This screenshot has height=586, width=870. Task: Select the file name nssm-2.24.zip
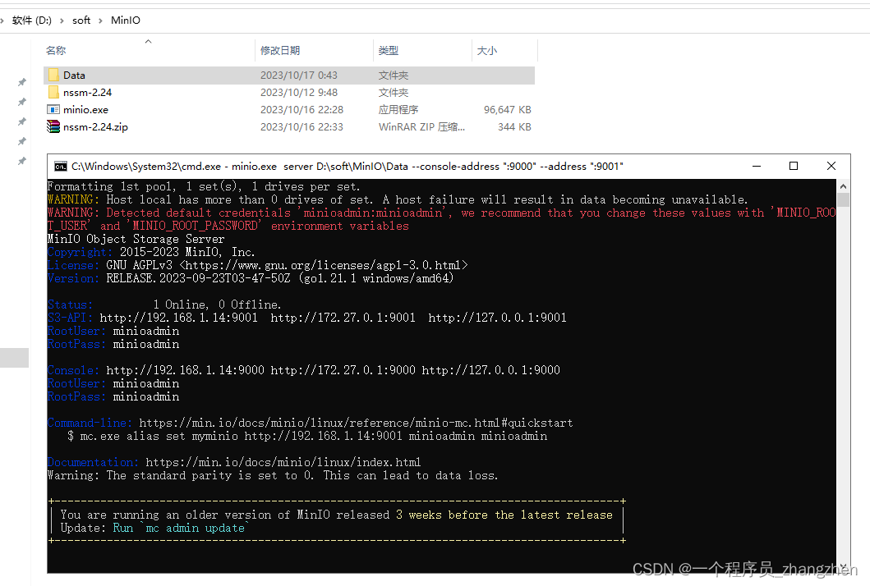(x=95, y=127)
